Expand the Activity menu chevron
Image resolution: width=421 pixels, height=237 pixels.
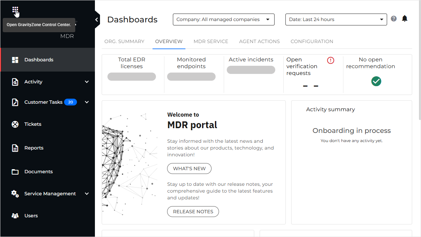click(x=87, y=82)
